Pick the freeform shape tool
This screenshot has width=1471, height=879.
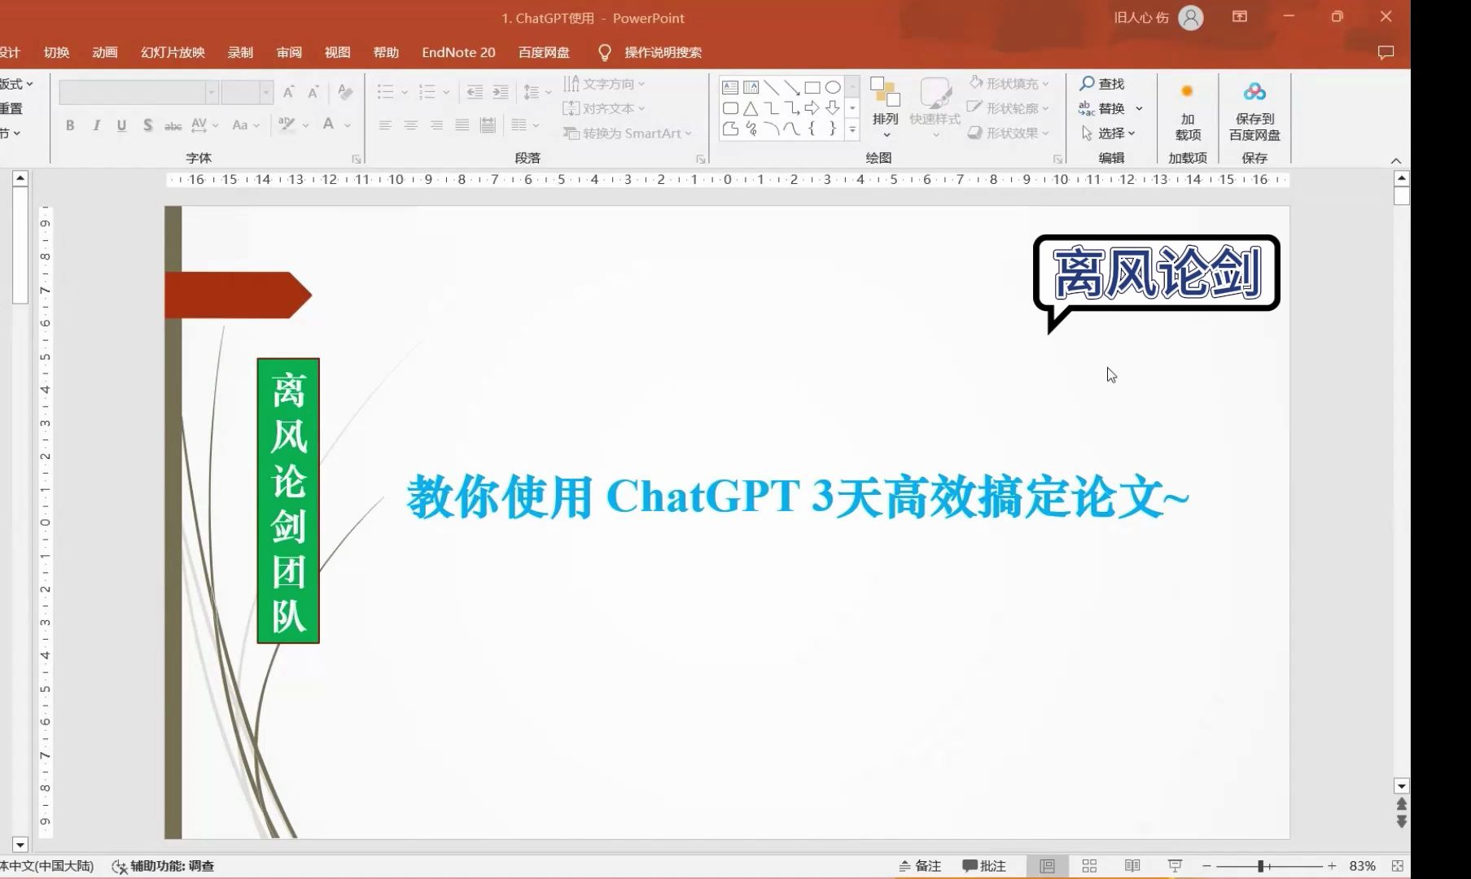coord(730,128)
